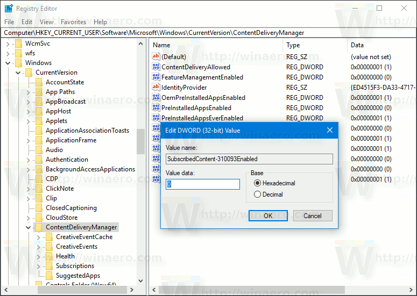Collapse the CurrentVersion tree node
The image size is (417, 296).
click(x=18, y=73)
